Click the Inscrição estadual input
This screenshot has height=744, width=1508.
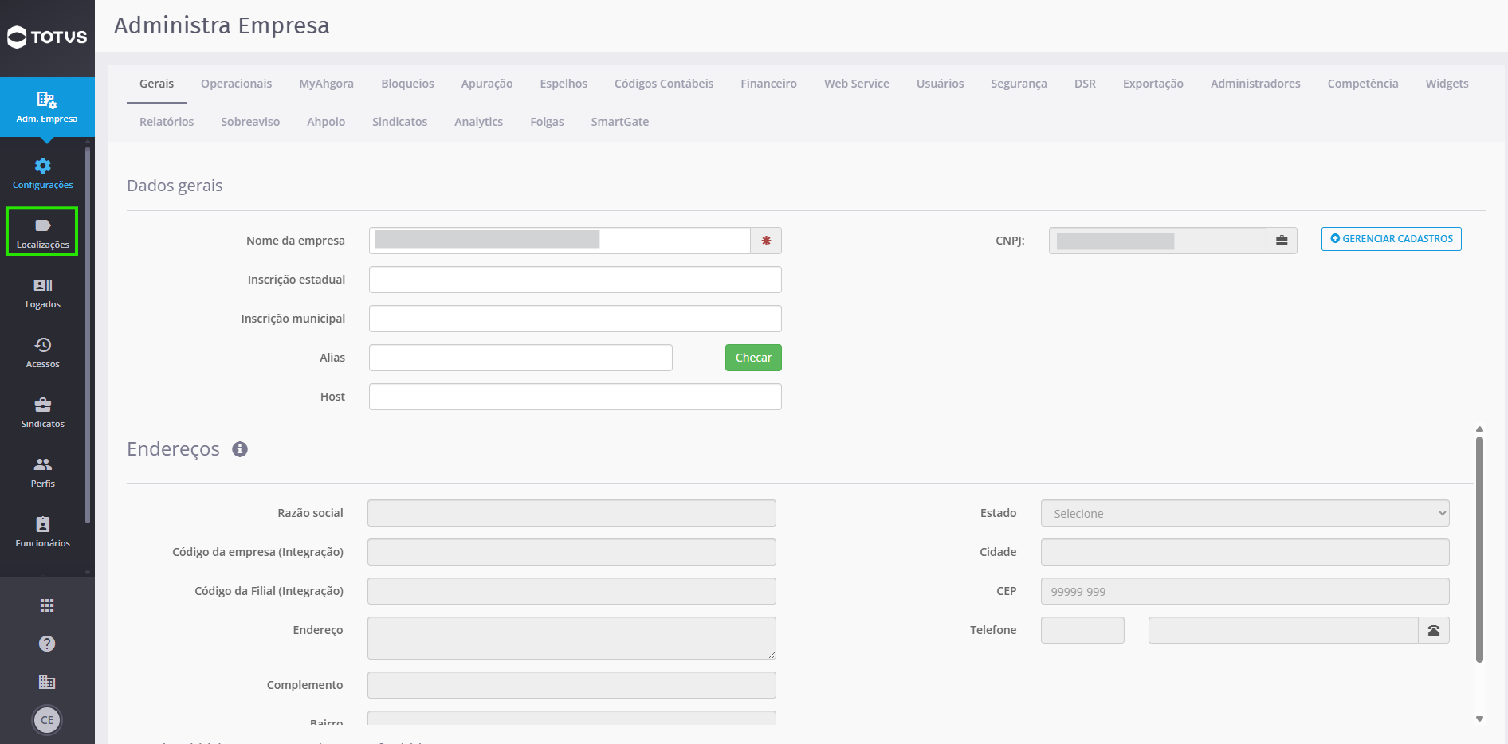click(575, 280)
